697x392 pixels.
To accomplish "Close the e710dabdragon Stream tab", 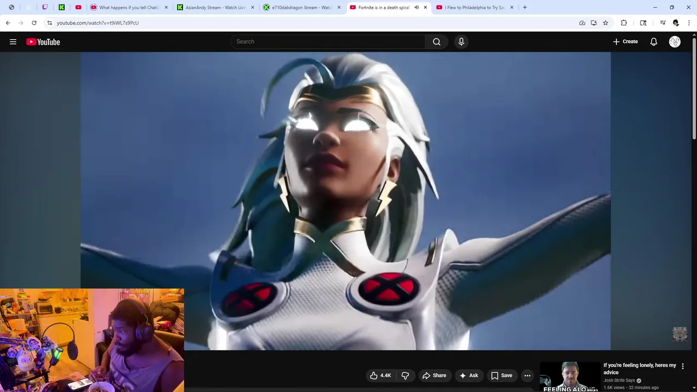I will point(339,8).
